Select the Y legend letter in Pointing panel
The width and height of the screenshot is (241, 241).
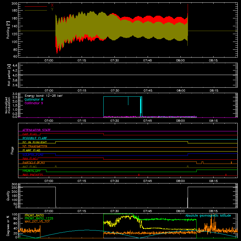(x=52, y=9)
